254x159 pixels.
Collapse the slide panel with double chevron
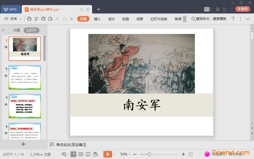tap(3, 30)
